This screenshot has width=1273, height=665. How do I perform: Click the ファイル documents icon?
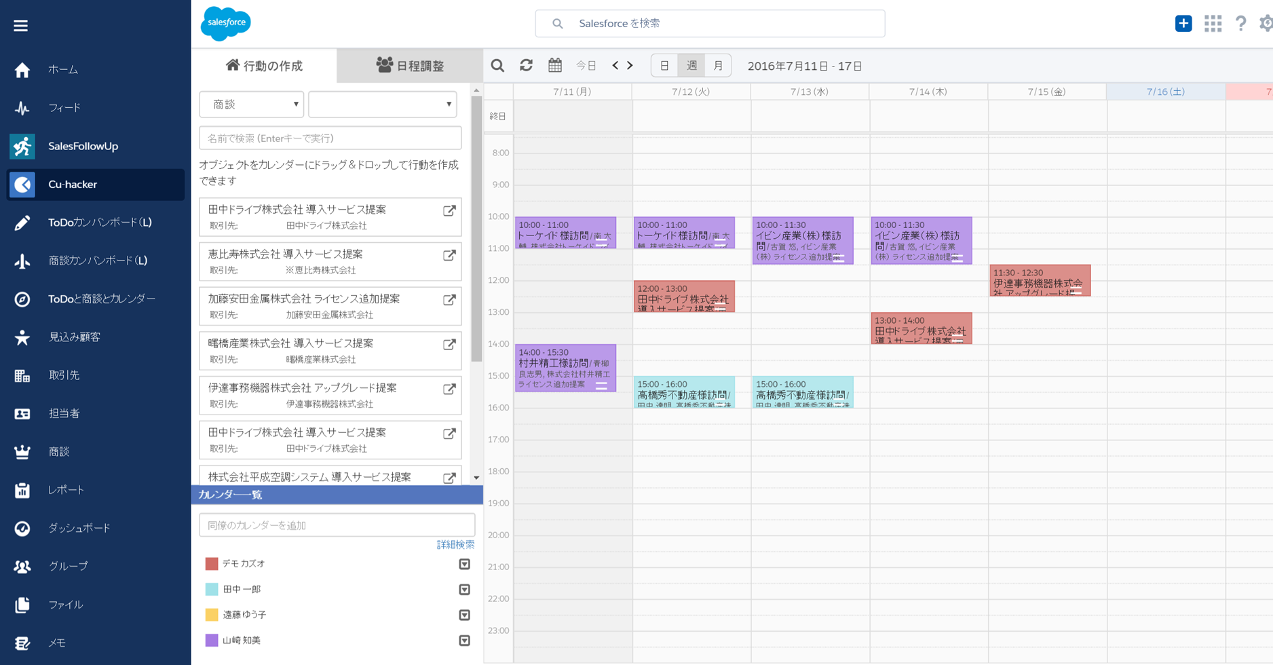point(22,605)
